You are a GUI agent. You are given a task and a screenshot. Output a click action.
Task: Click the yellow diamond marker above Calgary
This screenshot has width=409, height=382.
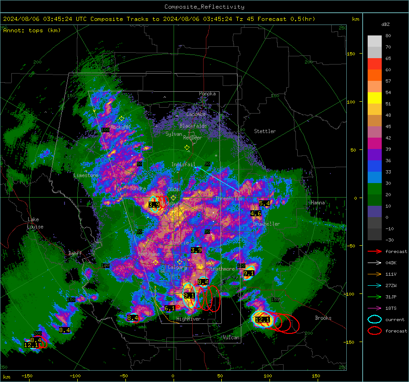pos(180,262)
